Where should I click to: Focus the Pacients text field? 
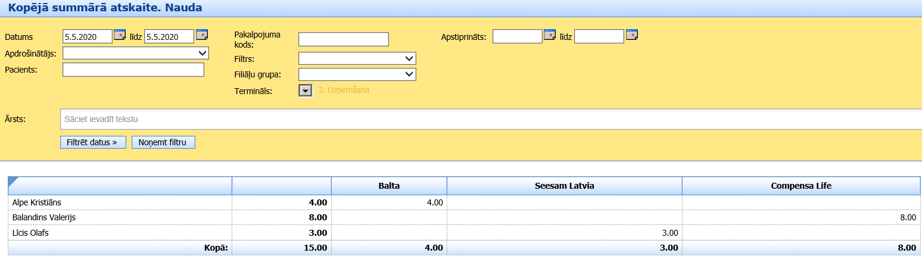pos(133,70)
